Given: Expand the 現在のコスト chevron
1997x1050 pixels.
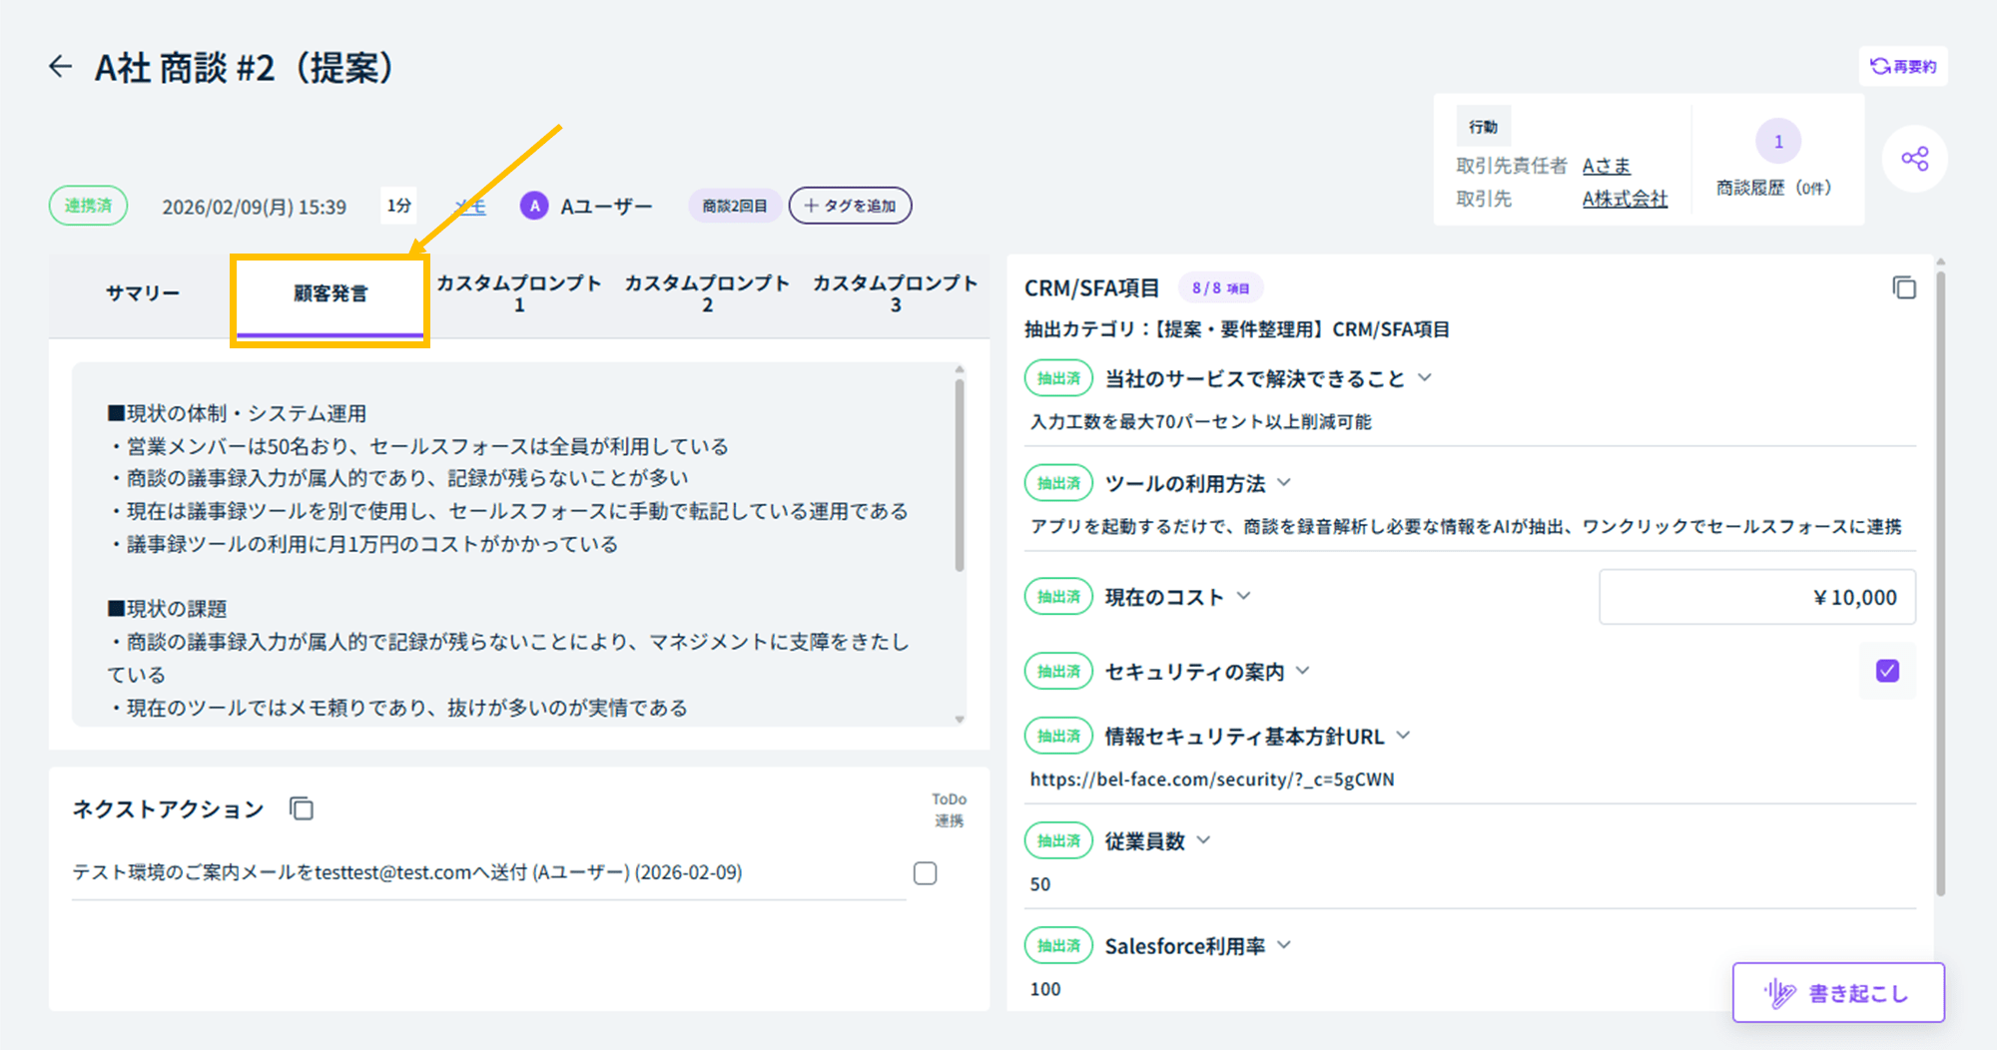Looking at the screenshot, I should [1244, 596].
